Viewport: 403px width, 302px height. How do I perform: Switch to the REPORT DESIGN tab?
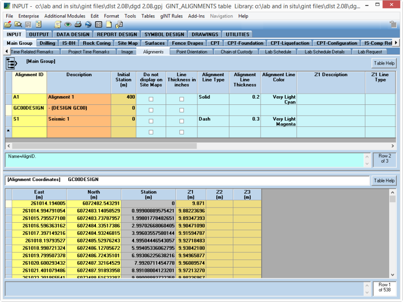(x=117, y=34)
